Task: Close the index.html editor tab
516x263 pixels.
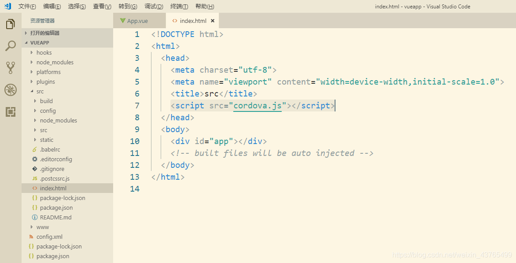Action: click(x=213, y=21)
